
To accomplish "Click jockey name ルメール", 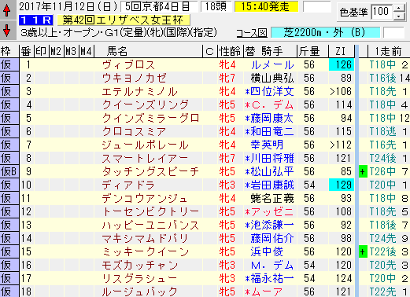I will (x=272, y=65).
